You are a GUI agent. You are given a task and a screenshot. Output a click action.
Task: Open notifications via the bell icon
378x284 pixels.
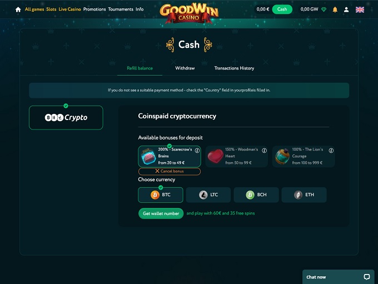pos(335,9)
